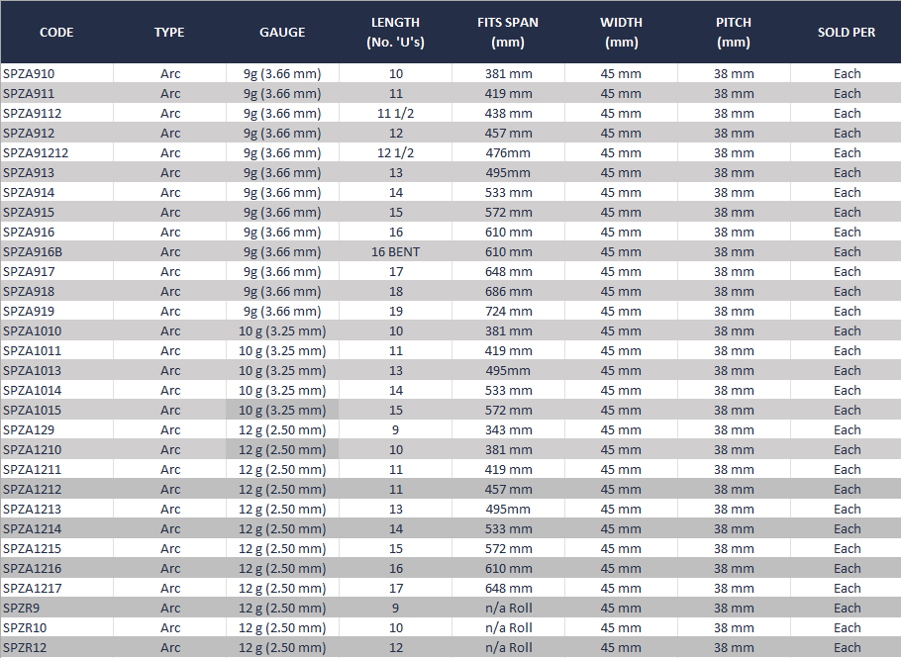Select code cell SPZA1014
Image resolution: width=901 pixels, height=658 pixels.
point(56,391)
